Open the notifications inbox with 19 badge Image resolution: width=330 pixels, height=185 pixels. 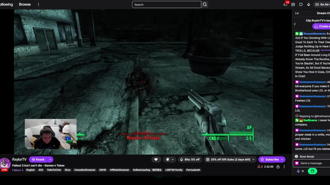coord(285,4)
